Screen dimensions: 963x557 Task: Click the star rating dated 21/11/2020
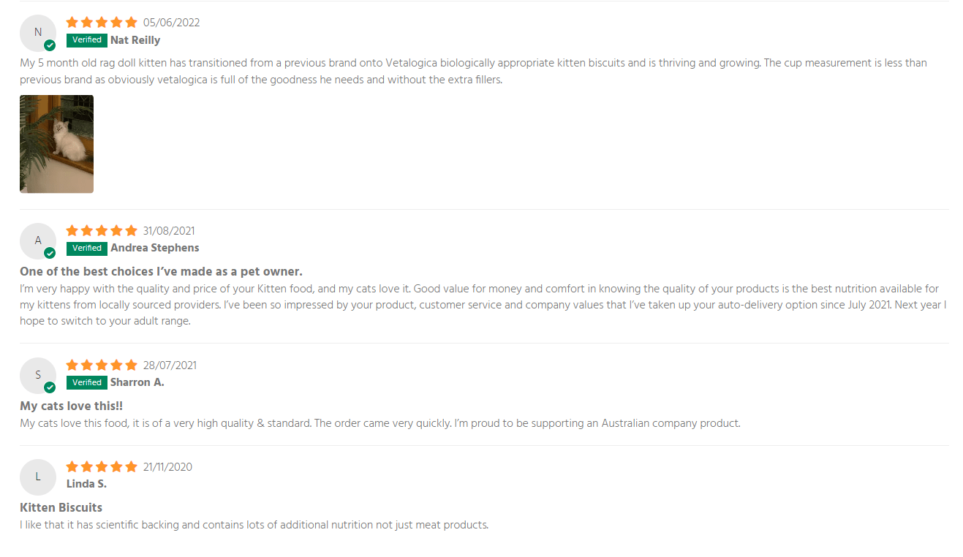click(102, 467)
